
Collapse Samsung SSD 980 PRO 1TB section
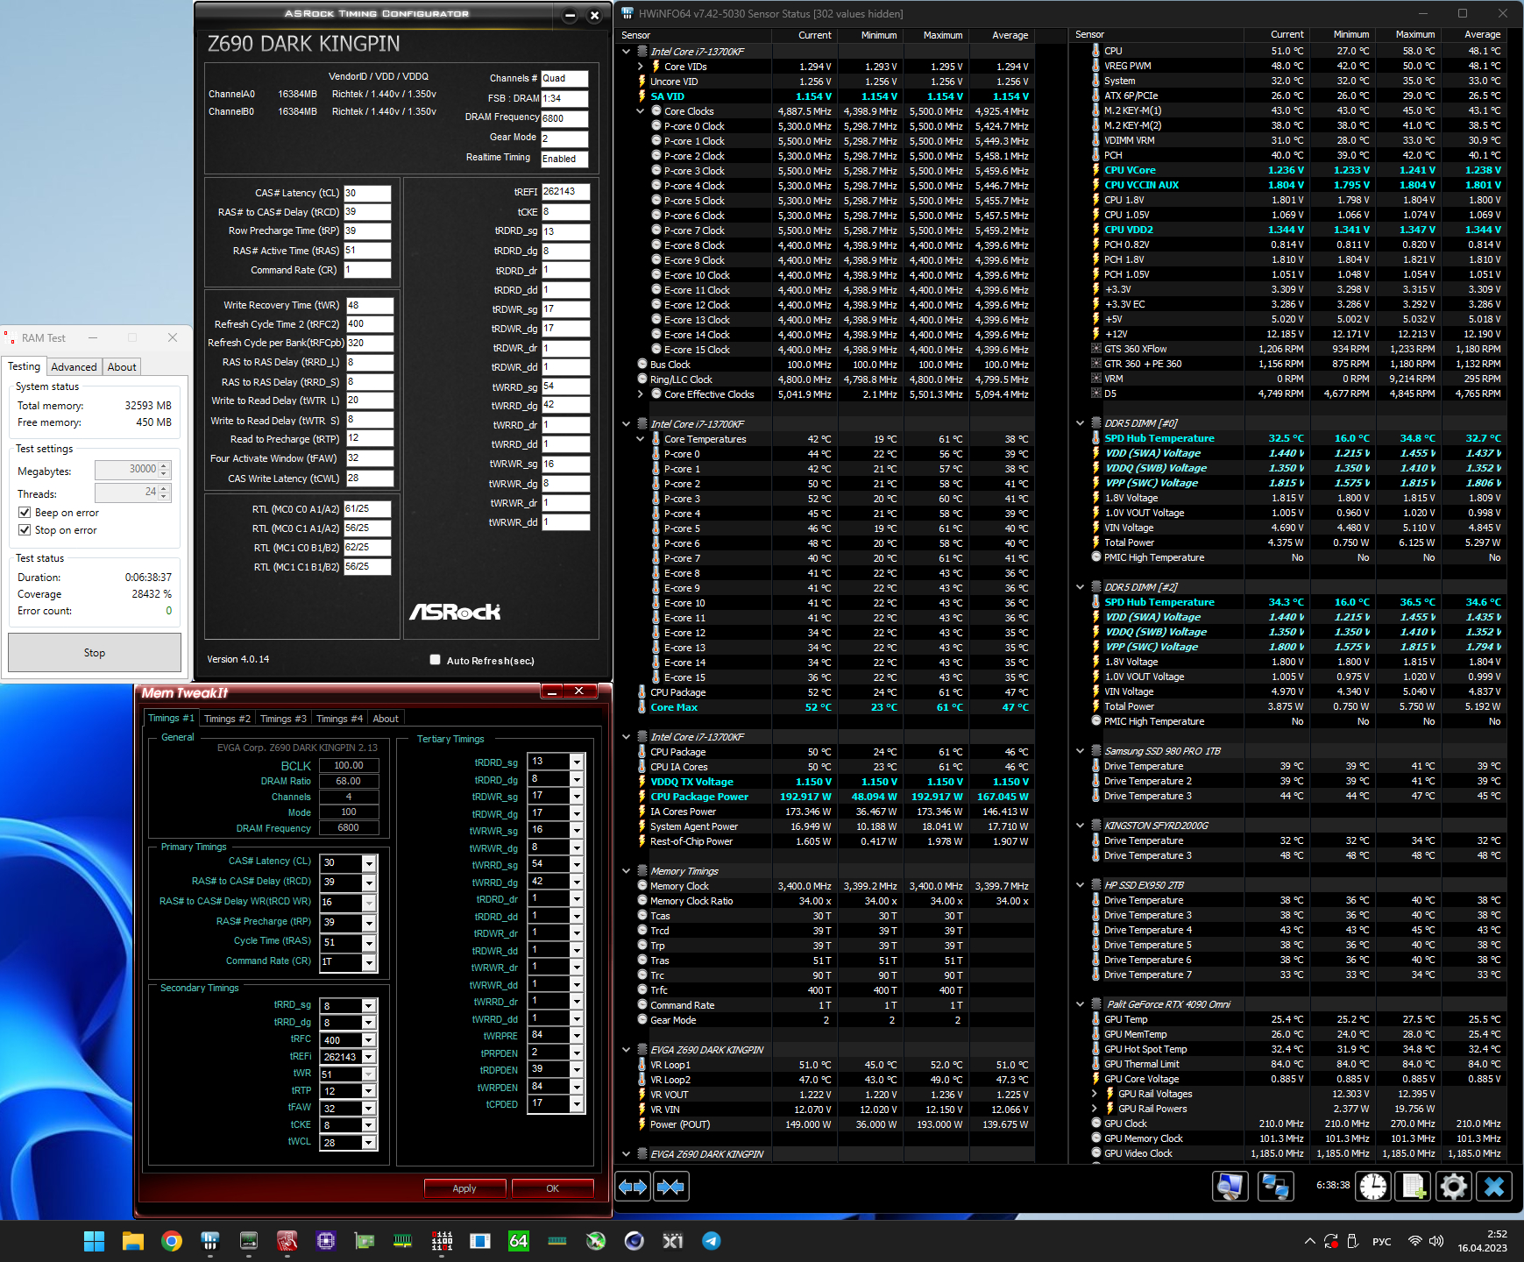1080,751
